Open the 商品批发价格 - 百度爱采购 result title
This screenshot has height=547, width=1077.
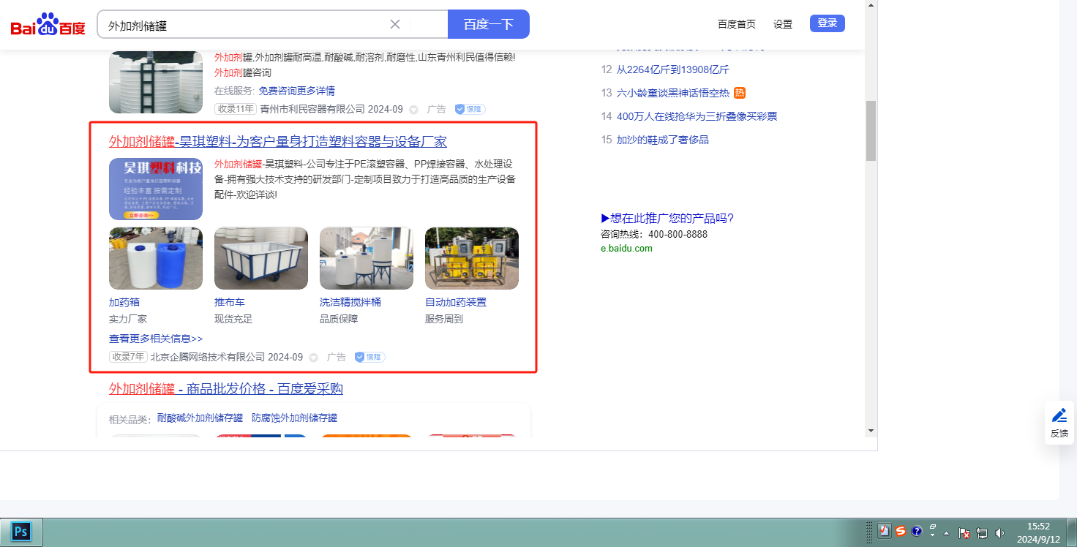point(226,388)
